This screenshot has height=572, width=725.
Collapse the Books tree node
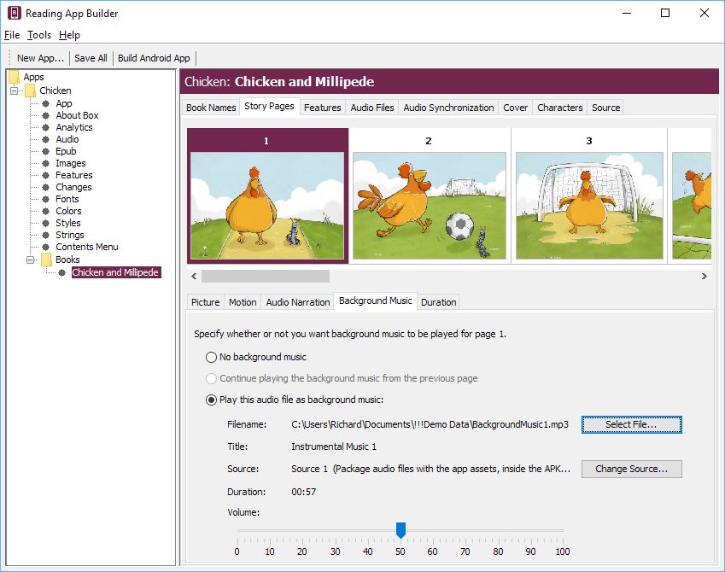30,260
